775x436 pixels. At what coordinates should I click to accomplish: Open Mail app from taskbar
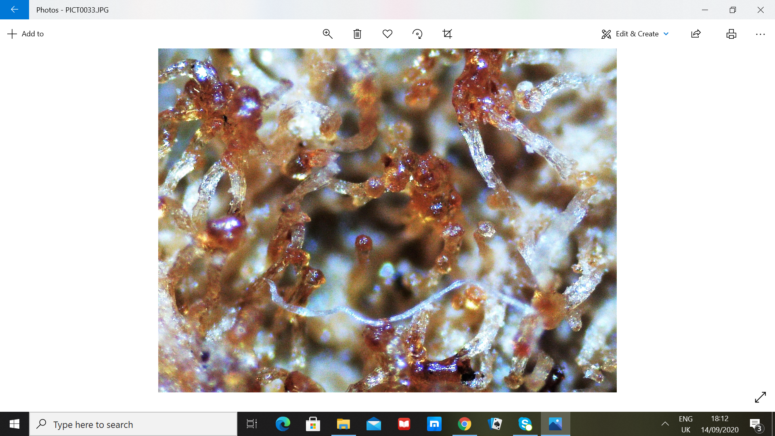374,424
